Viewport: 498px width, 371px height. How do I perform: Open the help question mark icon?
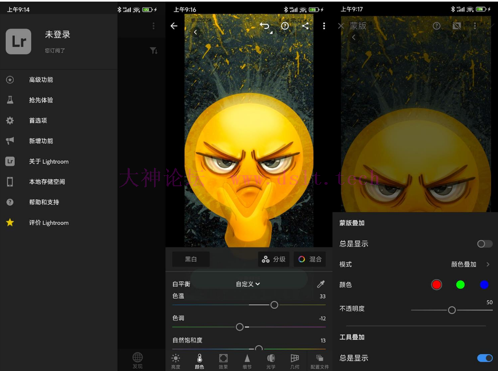285,26
